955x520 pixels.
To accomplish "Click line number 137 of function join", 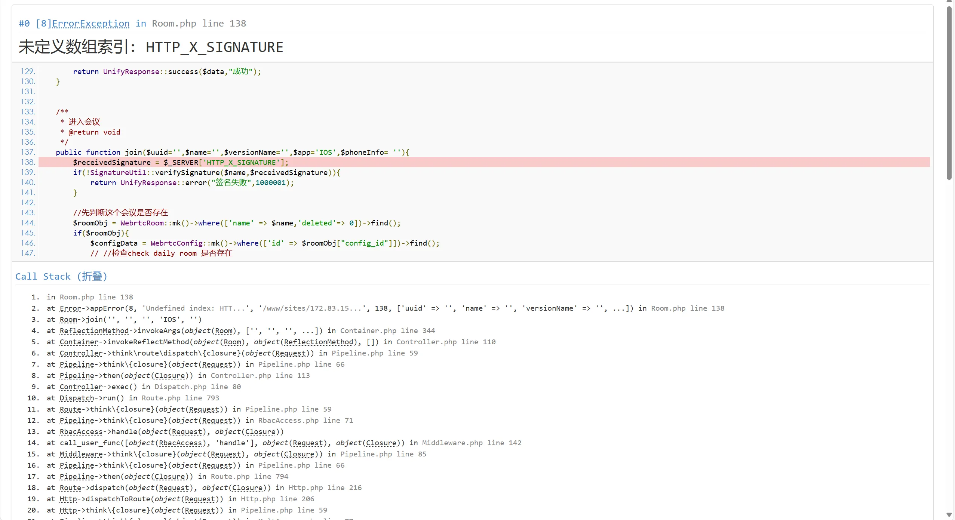I will point(28,152).
